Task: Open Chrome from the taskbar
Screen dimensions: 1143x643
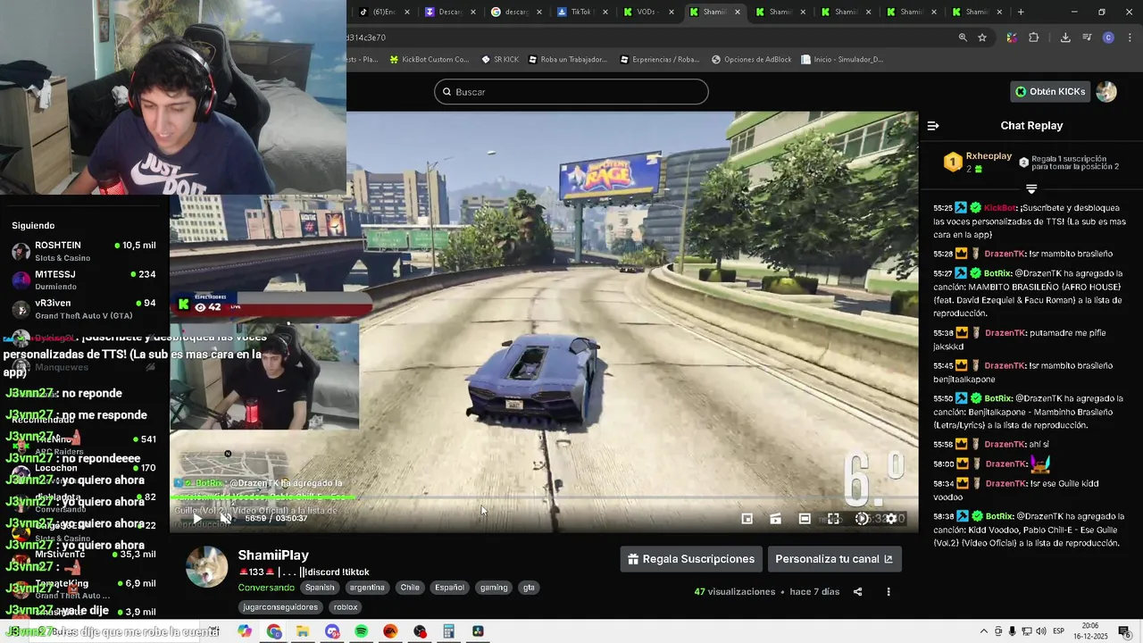Action: click(274, 631)
